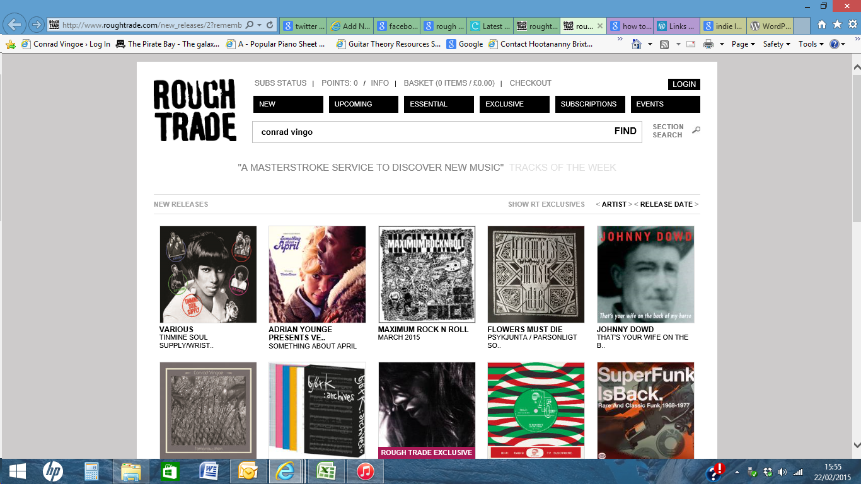Expand the Home icon dropdown arrow

click(x=650, y=44)
